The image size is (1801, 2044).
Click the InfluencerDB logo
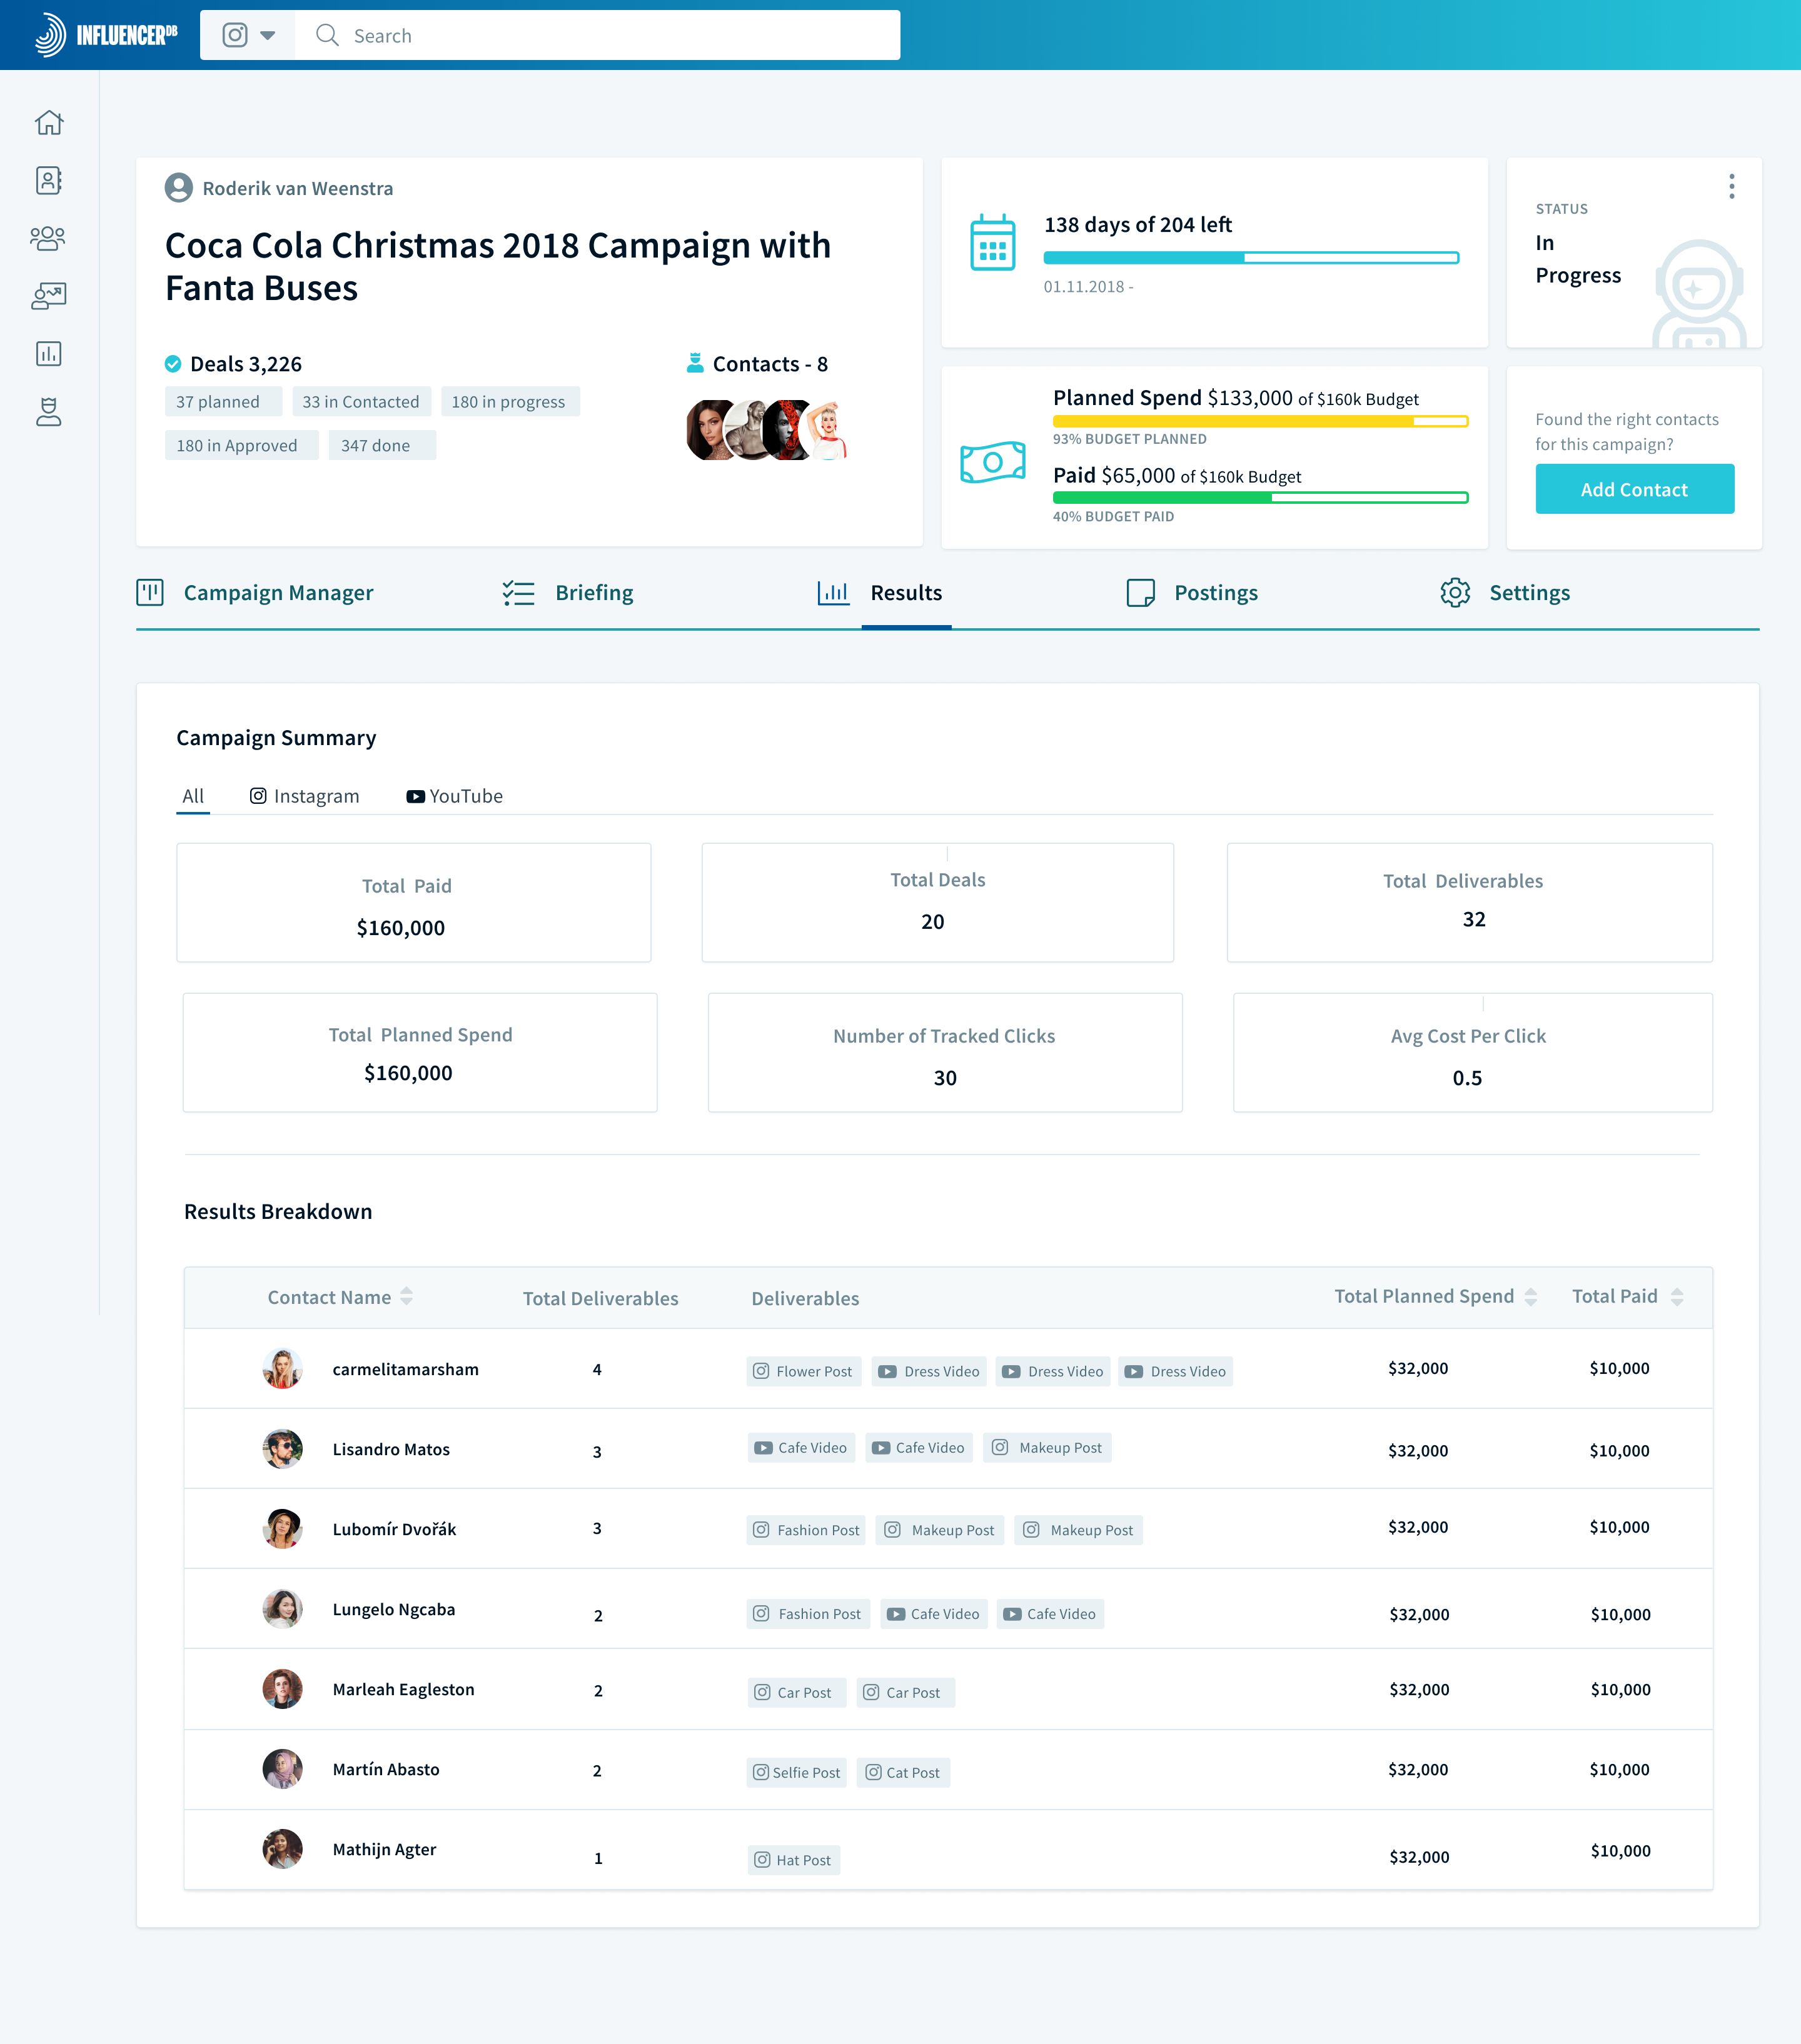[106, 35]
